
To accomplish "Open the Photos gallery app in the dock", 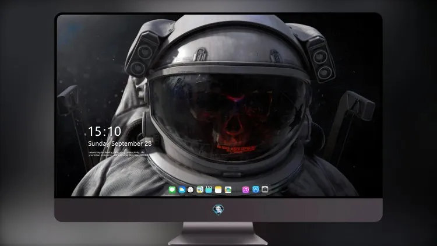I will point(228,189).
